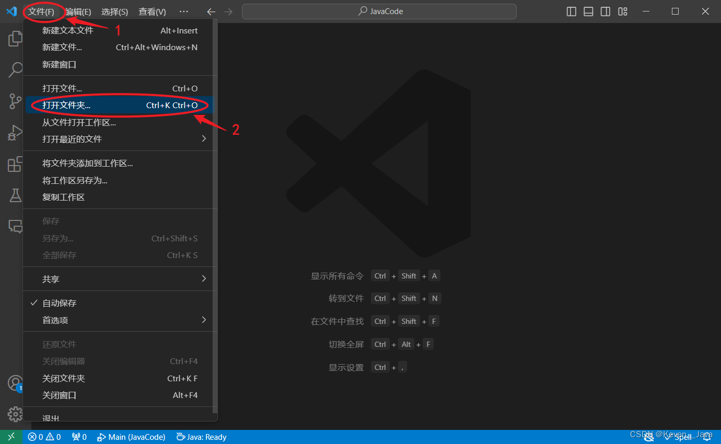
Task: Click the file menu's vertical scrollbar
Action: click(215, 216)
